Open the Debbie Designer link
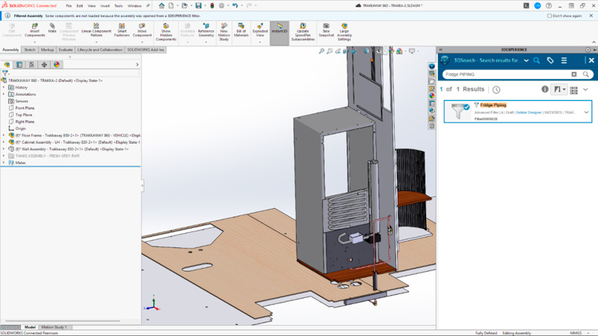The image size is (598, 336). tap(529, 112)
